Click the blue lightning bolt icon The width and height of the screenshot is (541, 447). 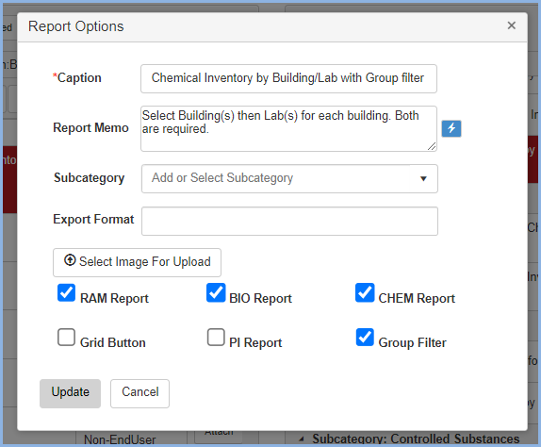coord(451,128)
